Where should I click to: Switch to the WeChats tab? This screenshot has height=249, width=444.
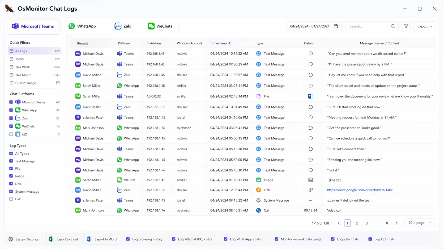click(x=160, y=26)
